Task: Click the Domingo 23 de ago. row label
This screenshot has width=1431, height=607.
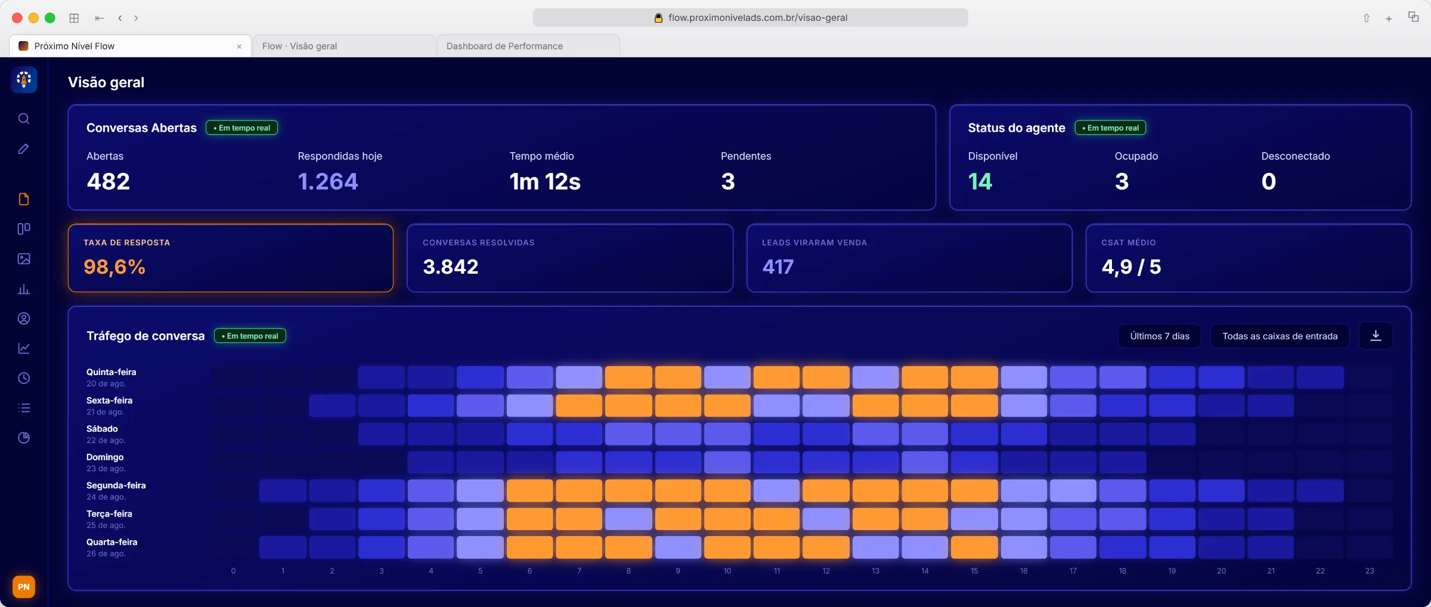Action: [x=106, y=462]
